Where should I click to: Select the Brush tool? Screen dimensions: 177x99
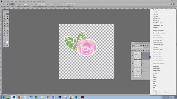tap(7, 21)
